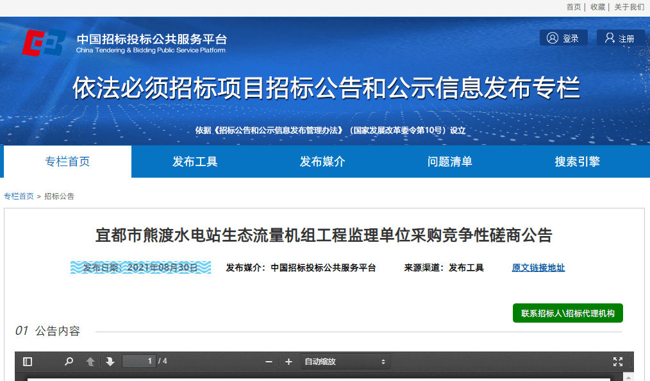Zoom out of the PDF document
This screenshot has height=381, width=650.
point(269,362)
